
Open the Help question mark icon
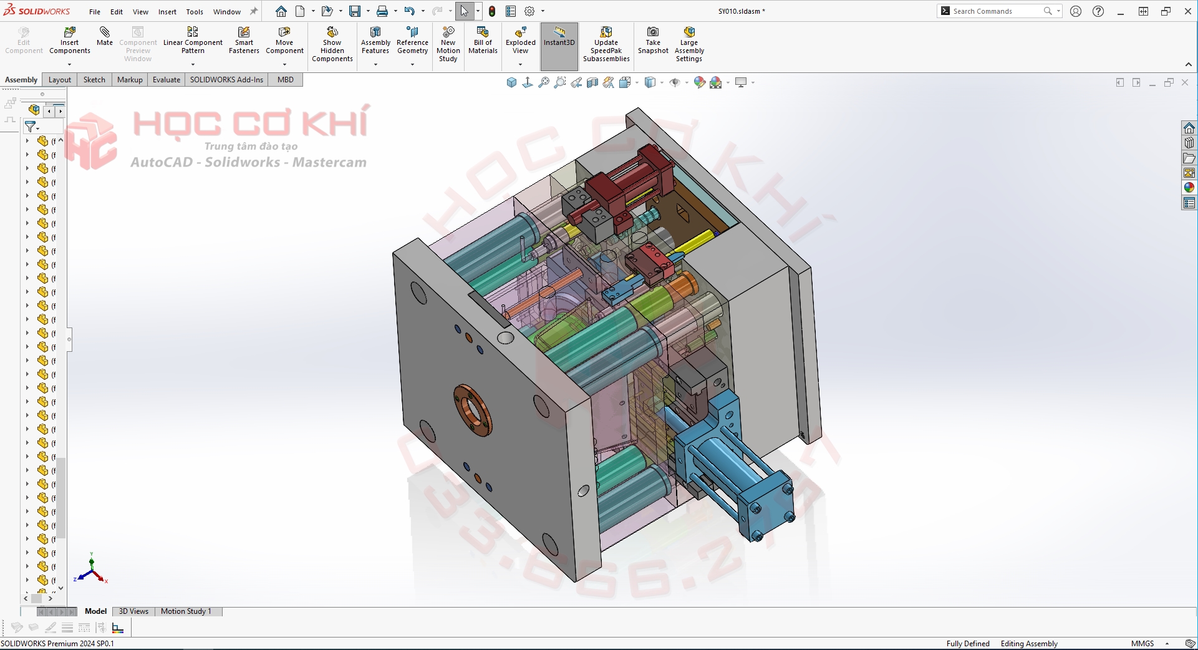point(1098,11)
